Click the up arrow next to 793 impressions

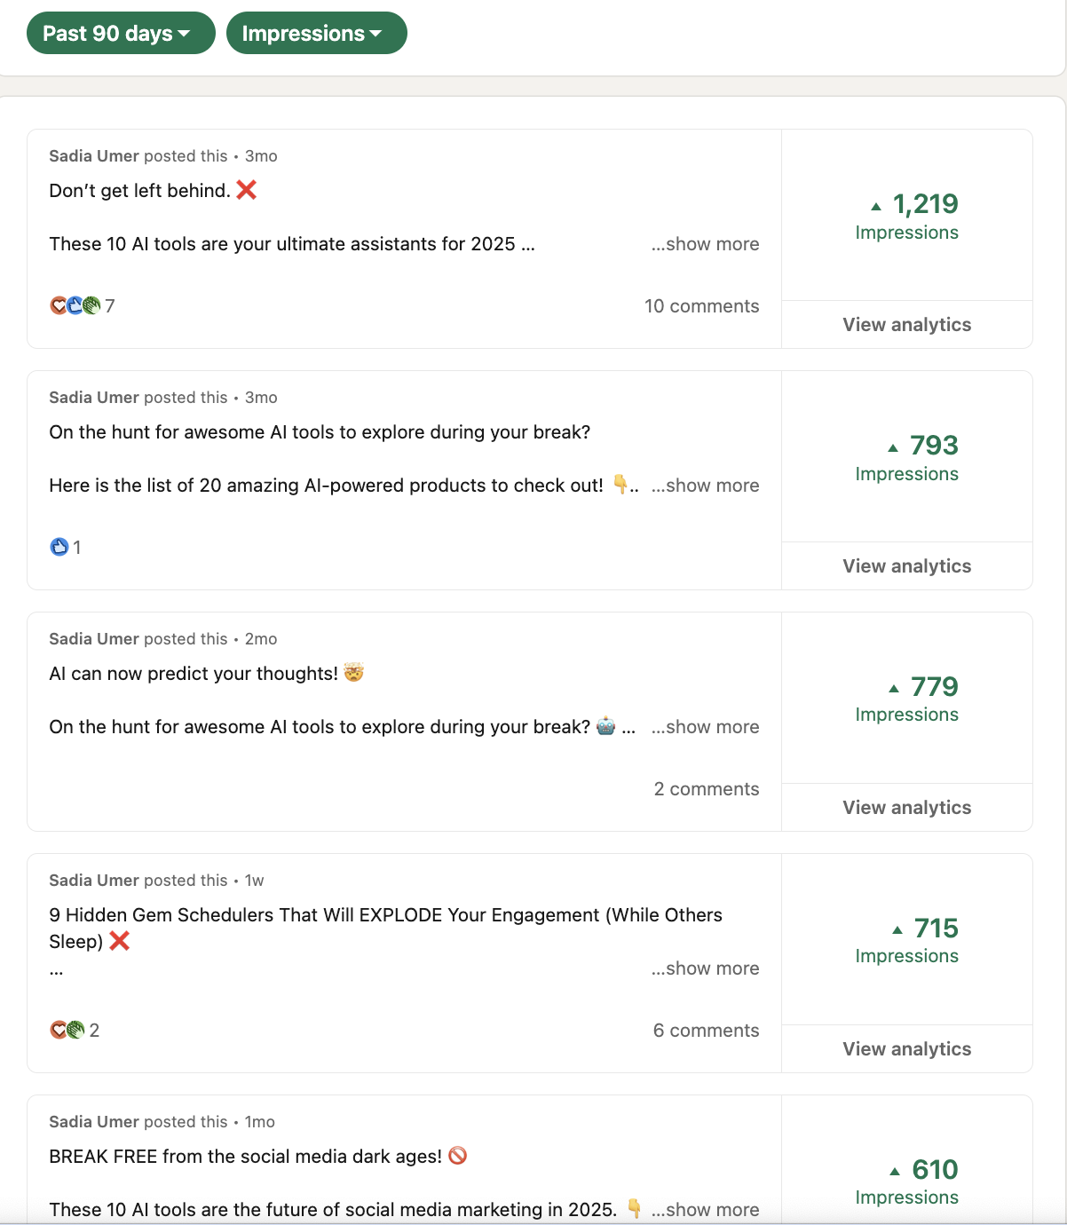click(x=893, y=447)
